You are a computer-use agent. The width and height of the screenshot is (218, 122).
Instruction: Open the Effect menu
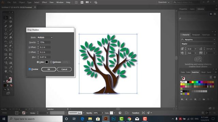pyautogui.click(x=44, y=2)
